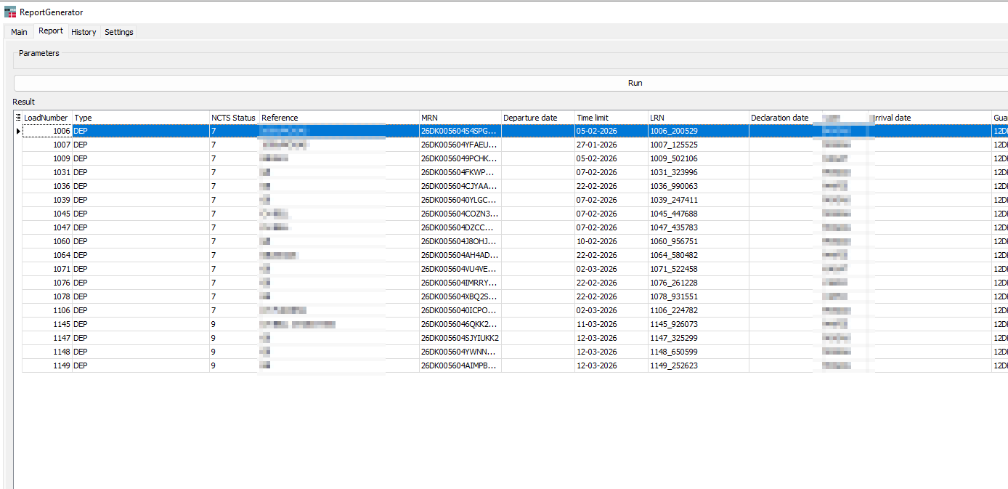The height and width of the screenshot is (489, 1008).
Task: Click the MRN column header
Action: click(x=460, y=118)
